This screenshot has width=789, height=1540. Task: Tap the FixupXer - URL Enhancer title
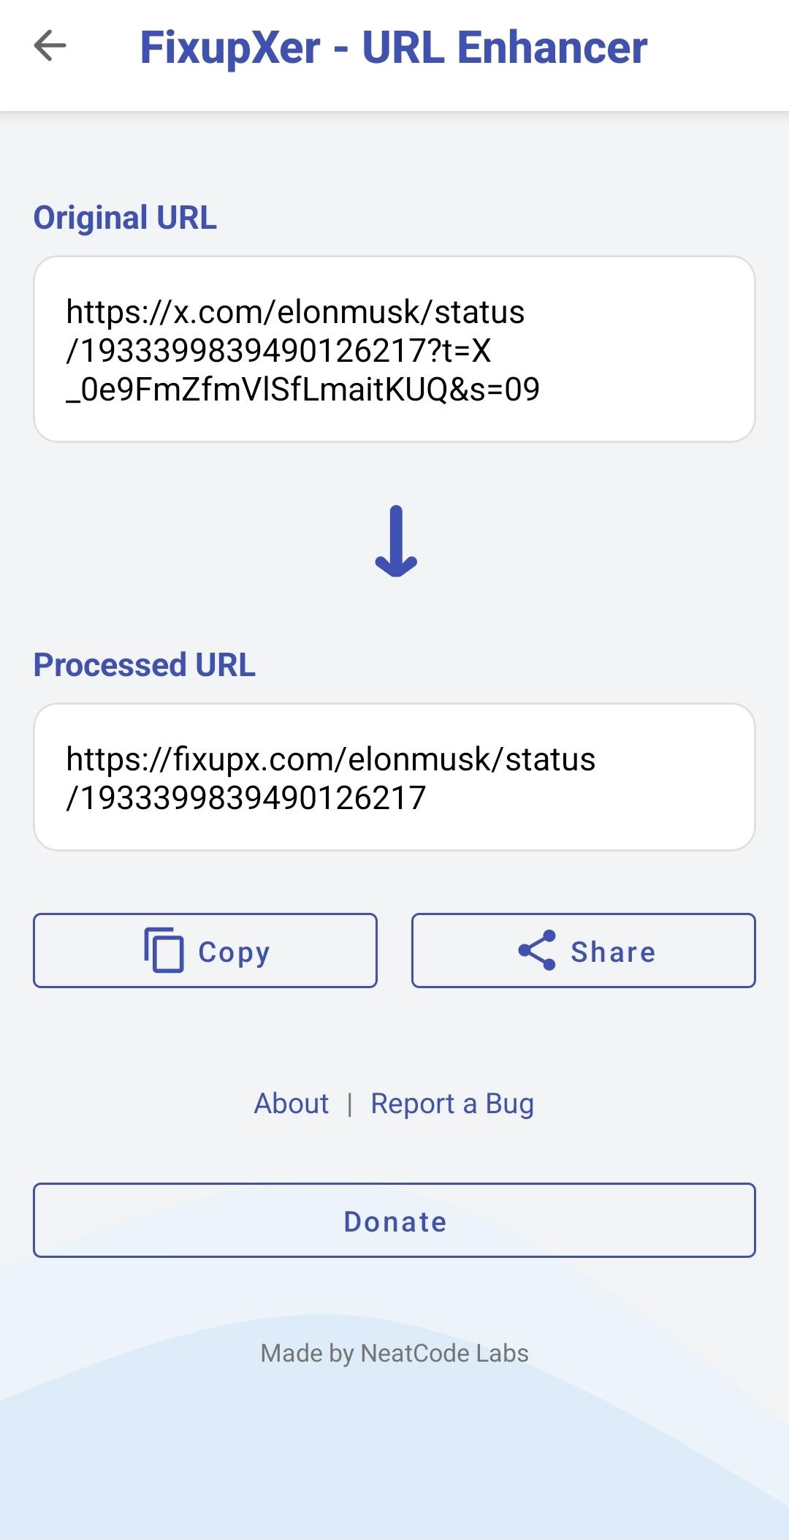point(393,48)
